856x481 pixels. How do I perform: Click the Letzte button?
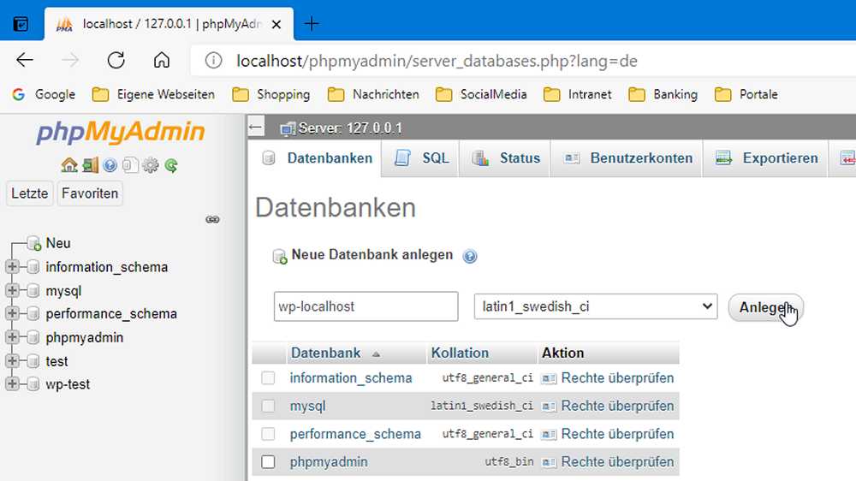pyautogui.click(x=30, y=193)
